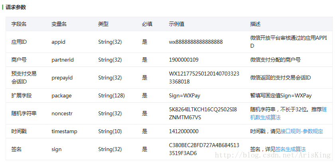Image resolution: width=335 pixels, height=163 pixels.
Task: Click the 必填 column header
Action: point(147,24)
